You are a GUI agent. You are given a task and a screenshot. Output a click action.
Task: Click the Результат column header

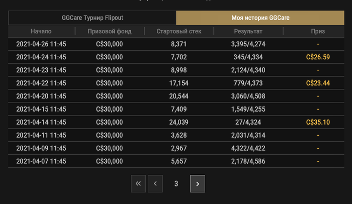click(248, 31)
